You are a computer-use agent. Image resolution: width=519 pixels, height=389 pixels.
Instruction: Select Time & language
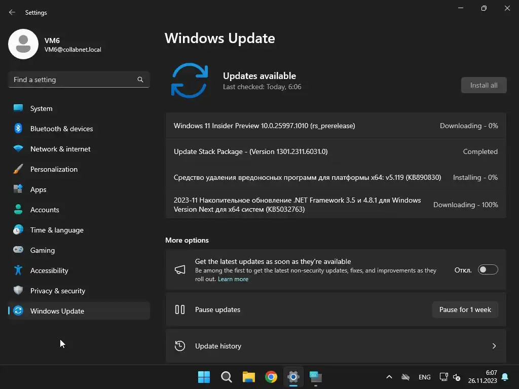tap(79, 230)
